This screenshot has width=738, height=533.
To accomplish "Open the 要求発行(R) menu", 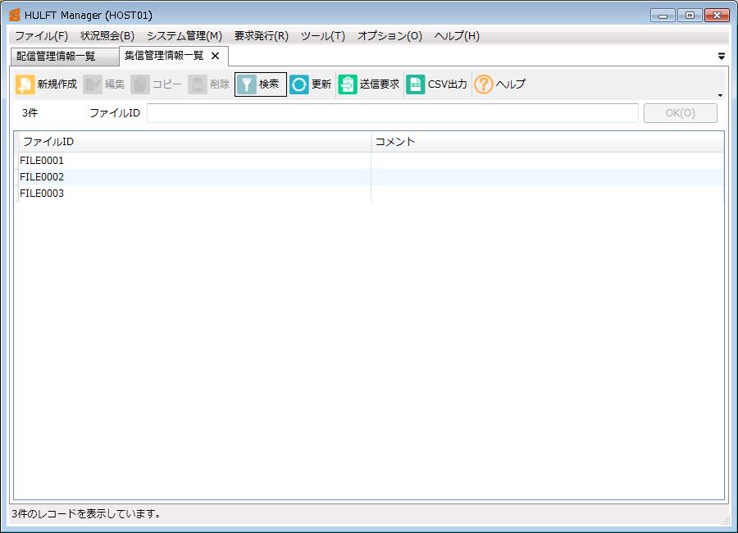I will click(x=261, y=36).
